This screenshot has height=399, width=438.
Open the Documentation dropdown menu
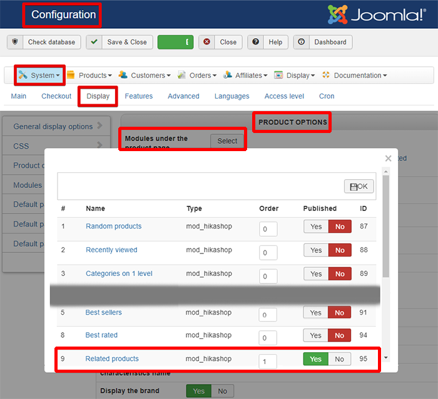click(355, 75)
